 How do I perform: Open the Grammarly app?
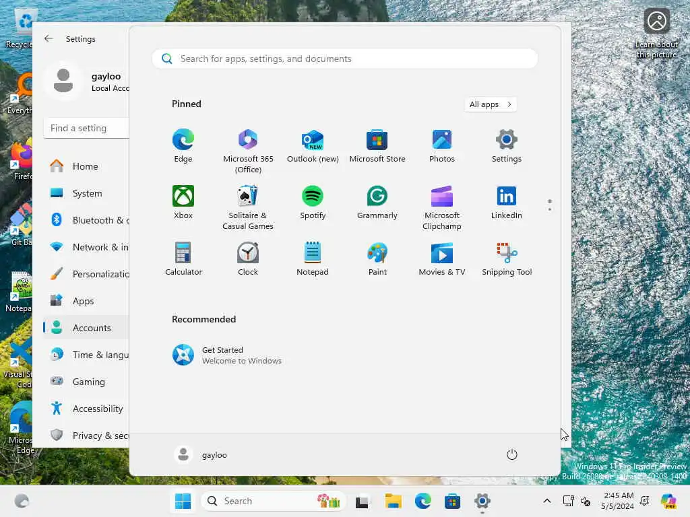pyautogui.click(x=377, y=203)
